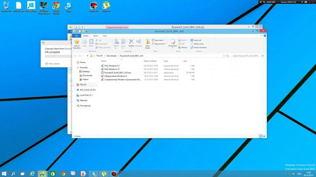
Task: Expand Show details in the copy dialog
Action: click(x=53, y=63)
